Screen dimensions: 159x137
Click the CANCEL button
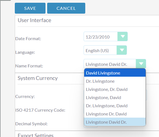(66, 8)
